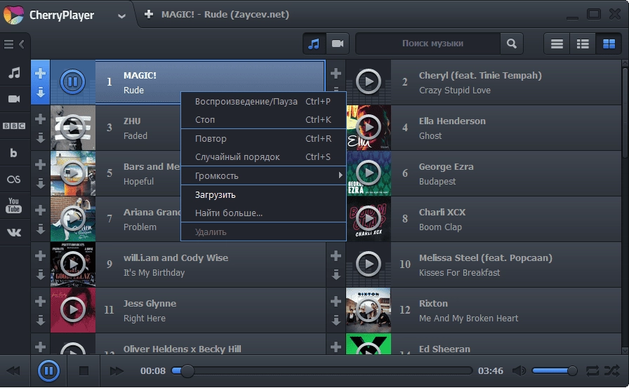The width and height of the screenshot is (629, 388).
Task: Play ZHU Faded track
Action: point(72,128)
